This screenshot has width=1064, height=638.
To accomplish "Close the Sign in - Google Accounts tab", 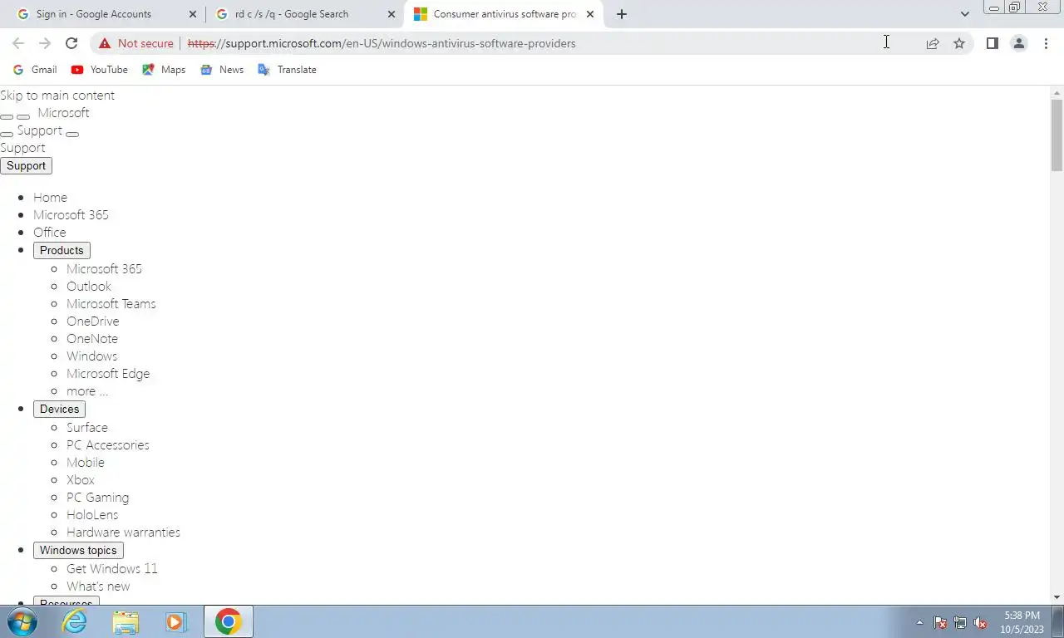I will pyautogui.click(x=192, y=14).
